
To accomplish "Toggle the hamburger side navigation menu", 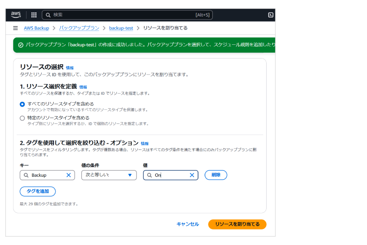I will pyautogui.click(x=15, y=28).
